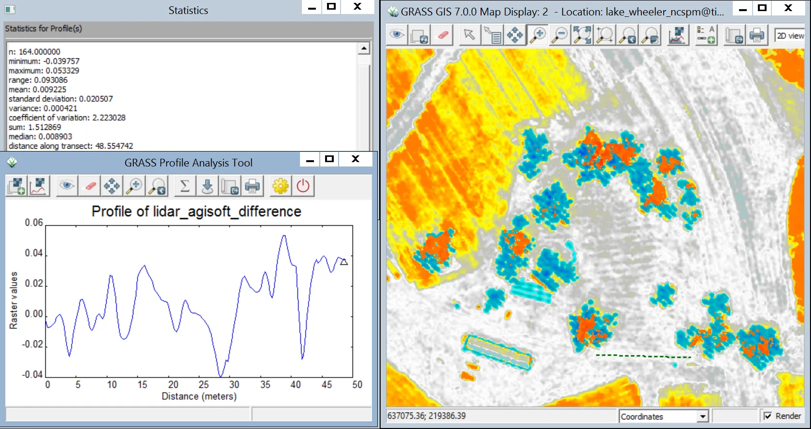Open the Coordinates dropdown in status bar
Image resolution: width=811 pixels, height=429 pixels.
click(664, 416)
